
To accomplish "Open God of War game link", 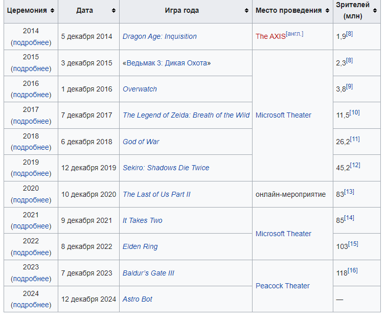I will 141,142.
